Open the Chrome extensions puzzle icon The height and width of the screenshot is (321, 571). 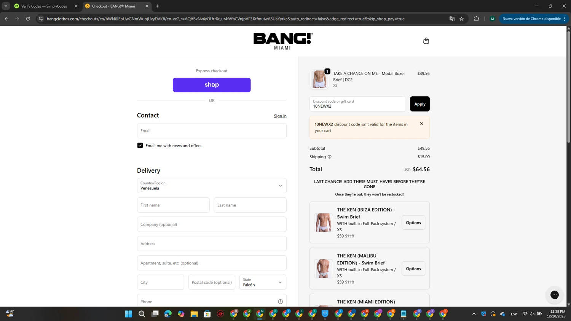pos(477,19)
